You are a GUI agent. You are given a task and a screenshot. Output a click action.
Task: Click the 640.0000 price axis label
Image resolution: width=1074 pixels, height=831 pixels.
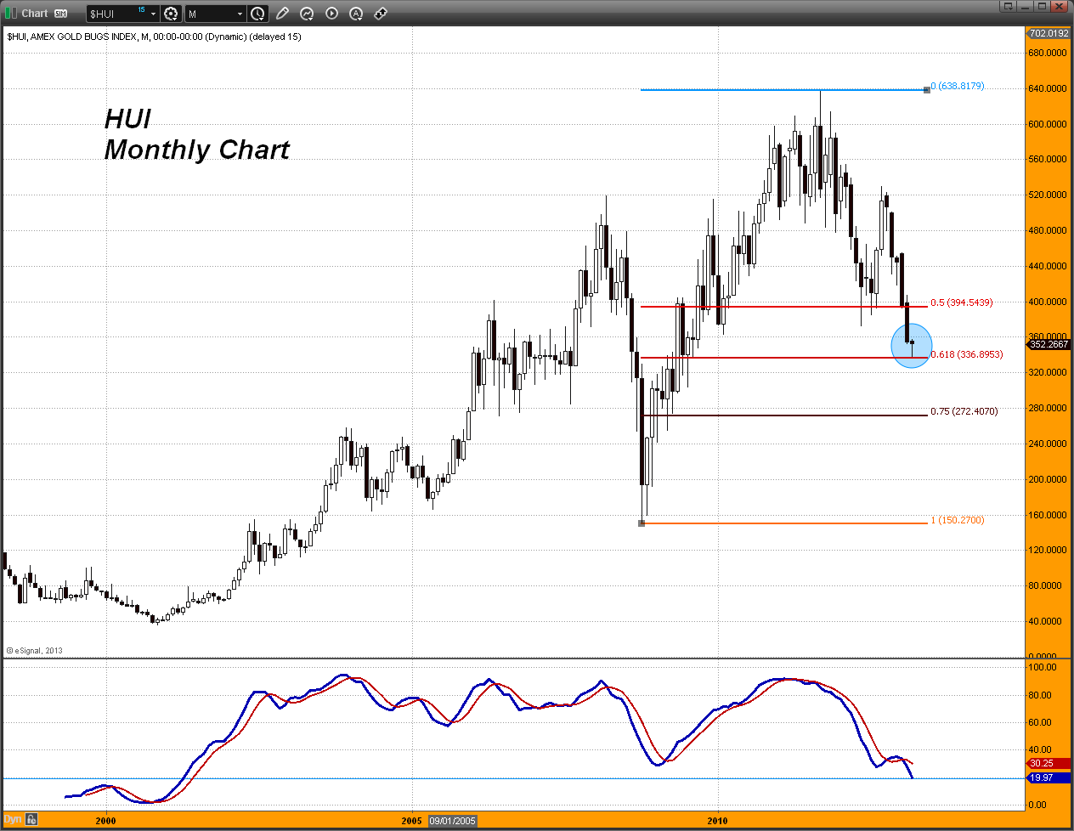tap(1048, 88)
